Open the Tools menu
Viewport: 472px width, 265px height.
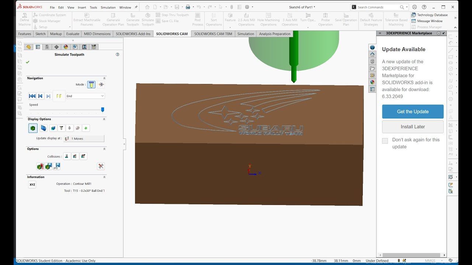pyautogui.click(x=93, y=7)
